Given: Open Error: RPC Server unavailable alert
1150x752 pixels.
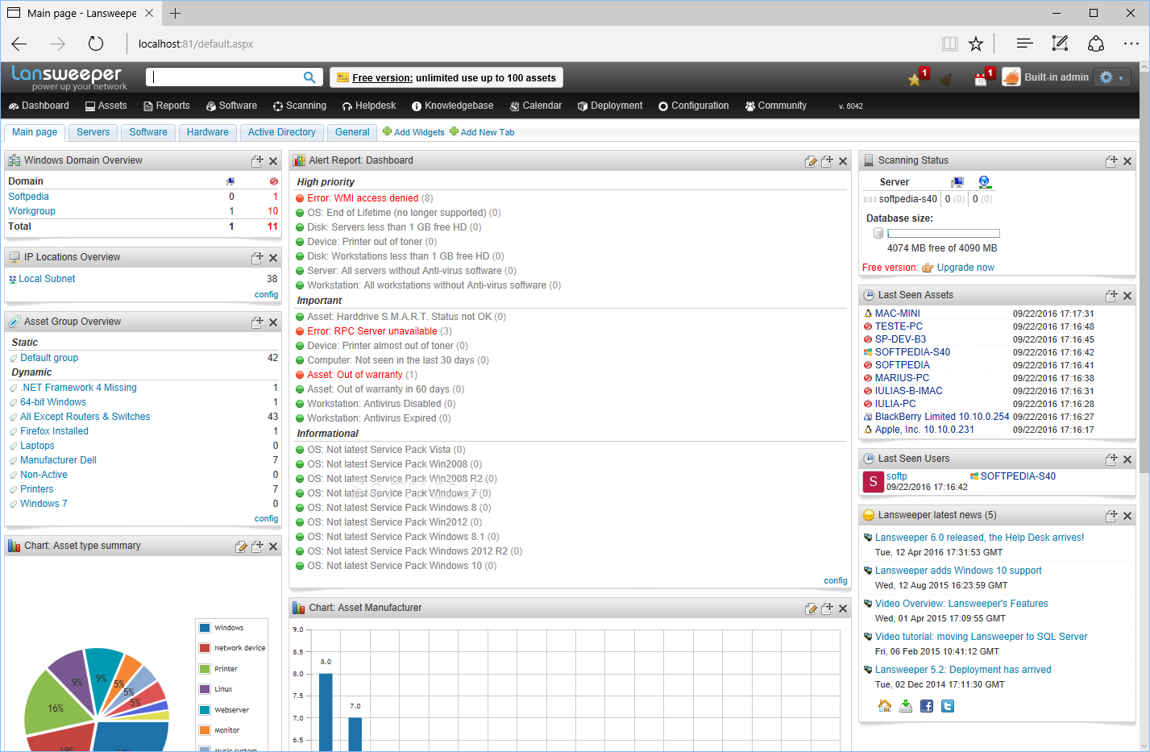Looking at the screenshot, I should point(372,331).
